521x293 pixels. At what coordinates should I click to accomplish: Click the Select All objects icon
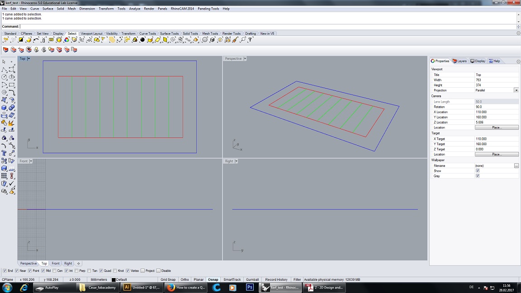pyautogui.click(x=5, y=40)
